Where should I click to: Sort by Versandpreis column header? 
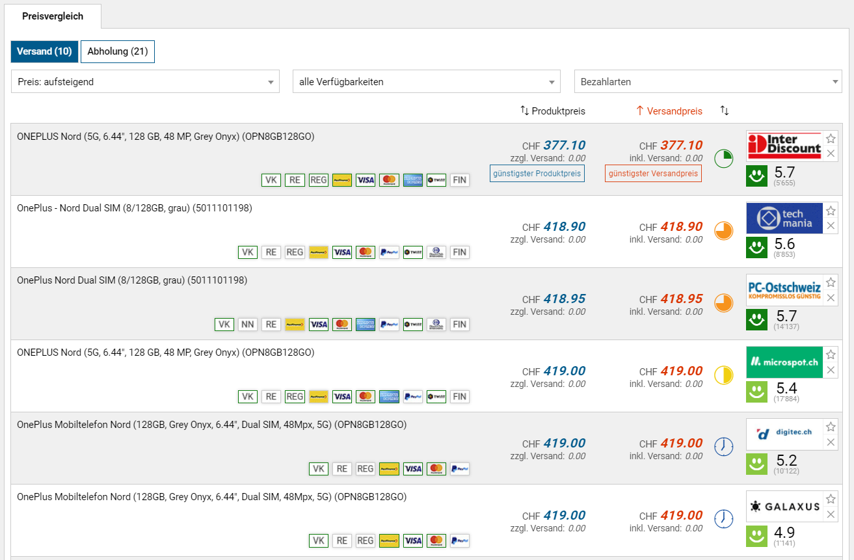(669, 111)
